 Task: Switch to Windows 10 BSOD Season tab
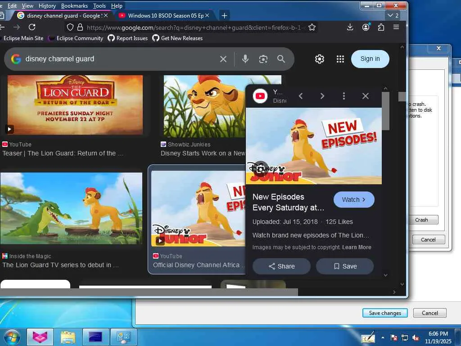165,16
